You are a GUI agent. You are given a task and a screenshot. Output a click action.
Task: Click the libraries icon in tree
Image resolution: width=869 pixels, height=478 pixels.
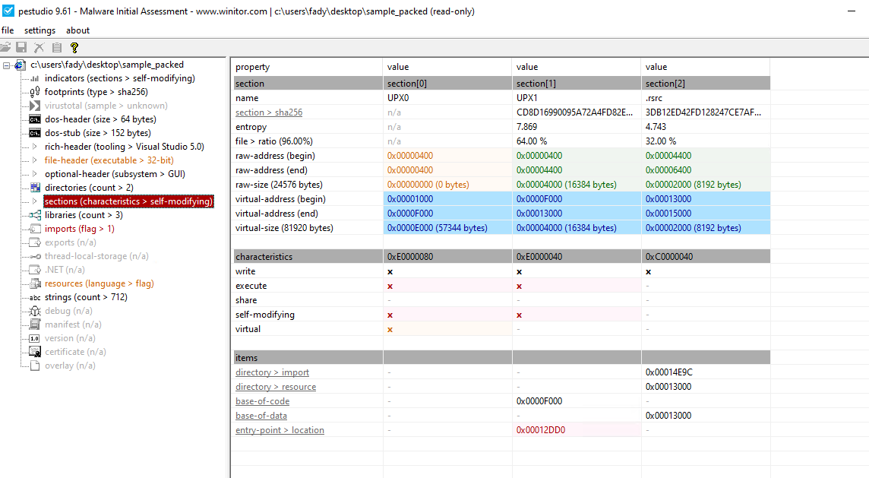[35, 215]
